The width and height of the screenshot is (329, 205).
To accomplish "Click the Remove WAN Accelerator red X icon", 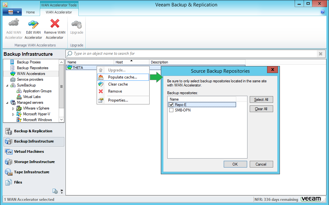I will click(55, 23).
